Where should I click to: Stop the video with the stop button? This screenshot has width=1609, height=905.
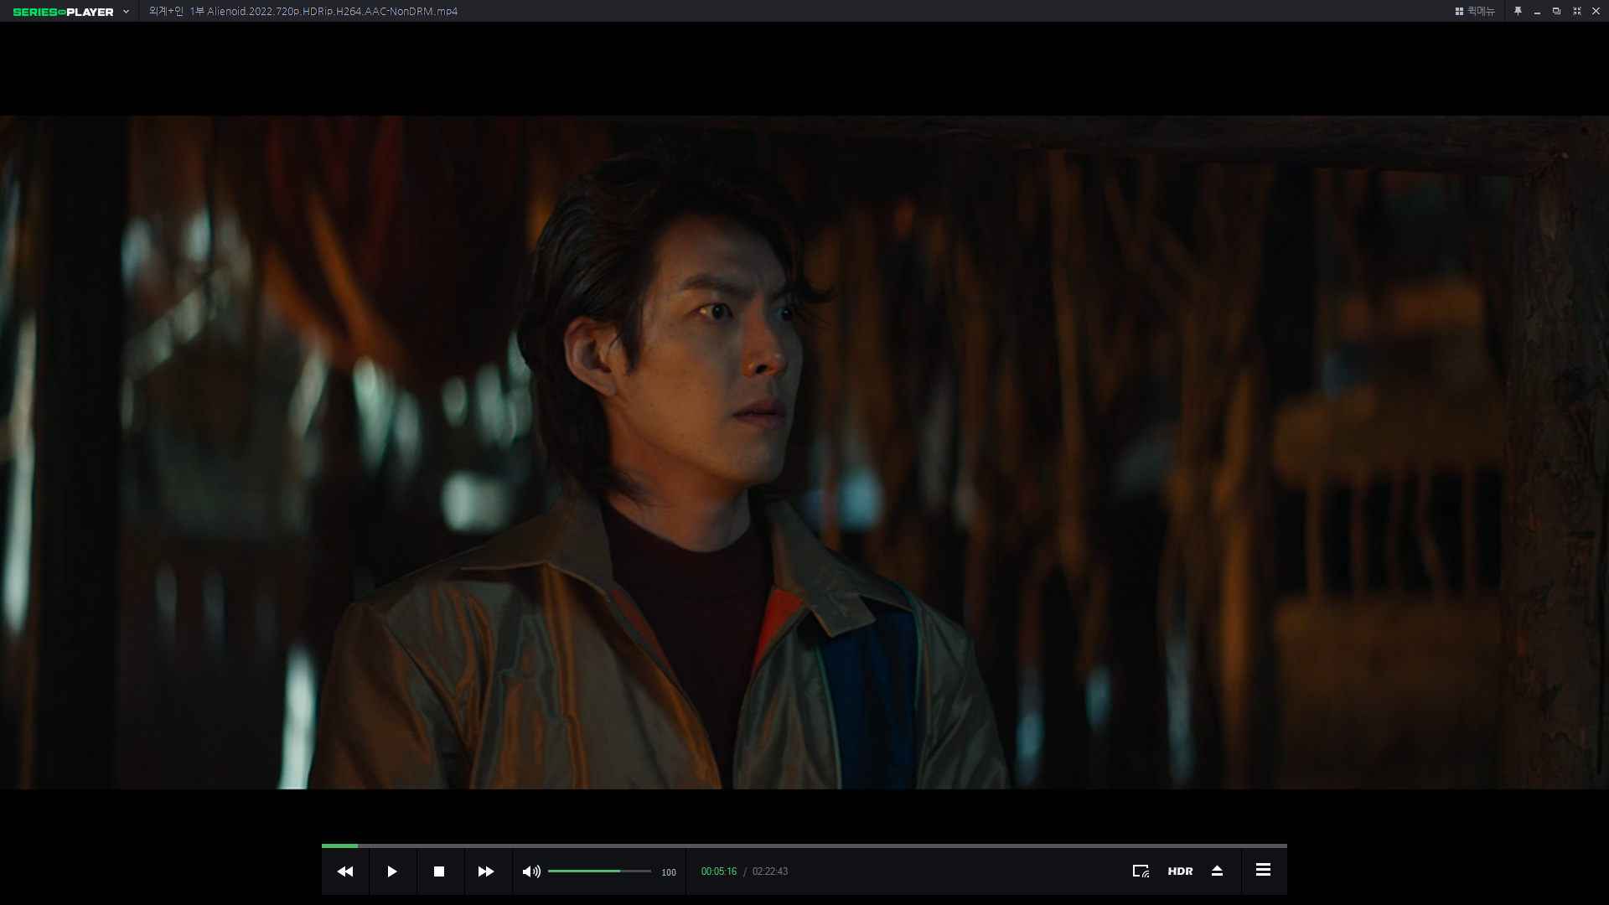[439, 871]
